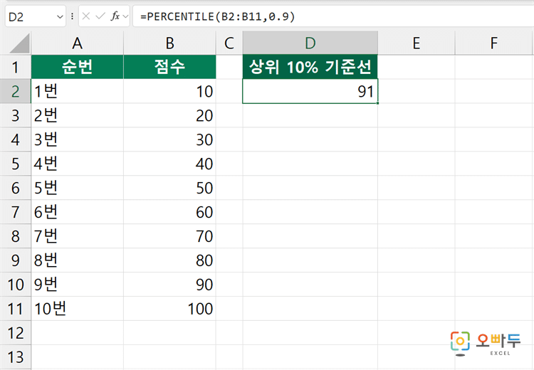Select the cell '1번'
The width and height of the screenshot is (534, 370).
pyautogui.click(x=78, y=91)
